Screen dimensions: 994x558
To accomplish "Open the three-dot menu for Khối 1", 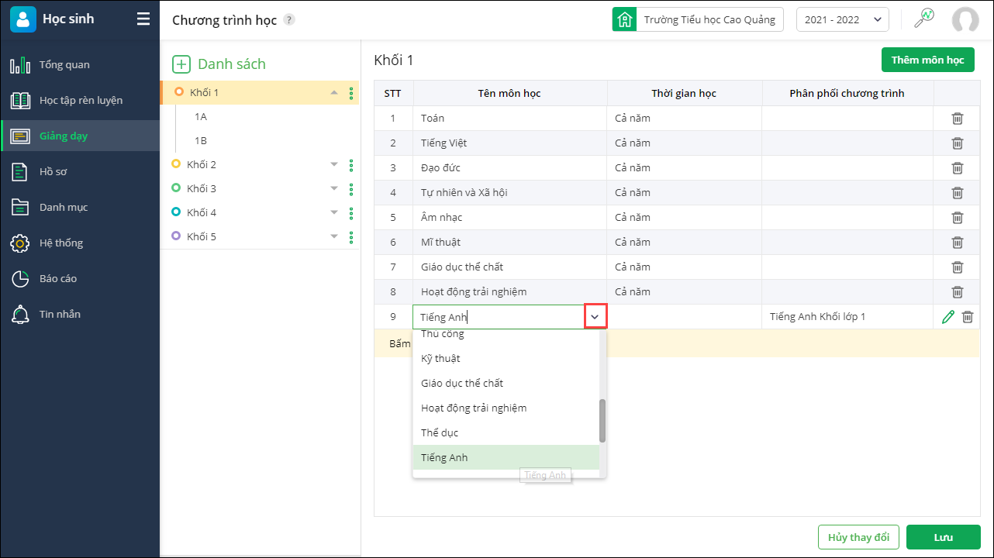I will pyautogui.click(x=351, y=93).
